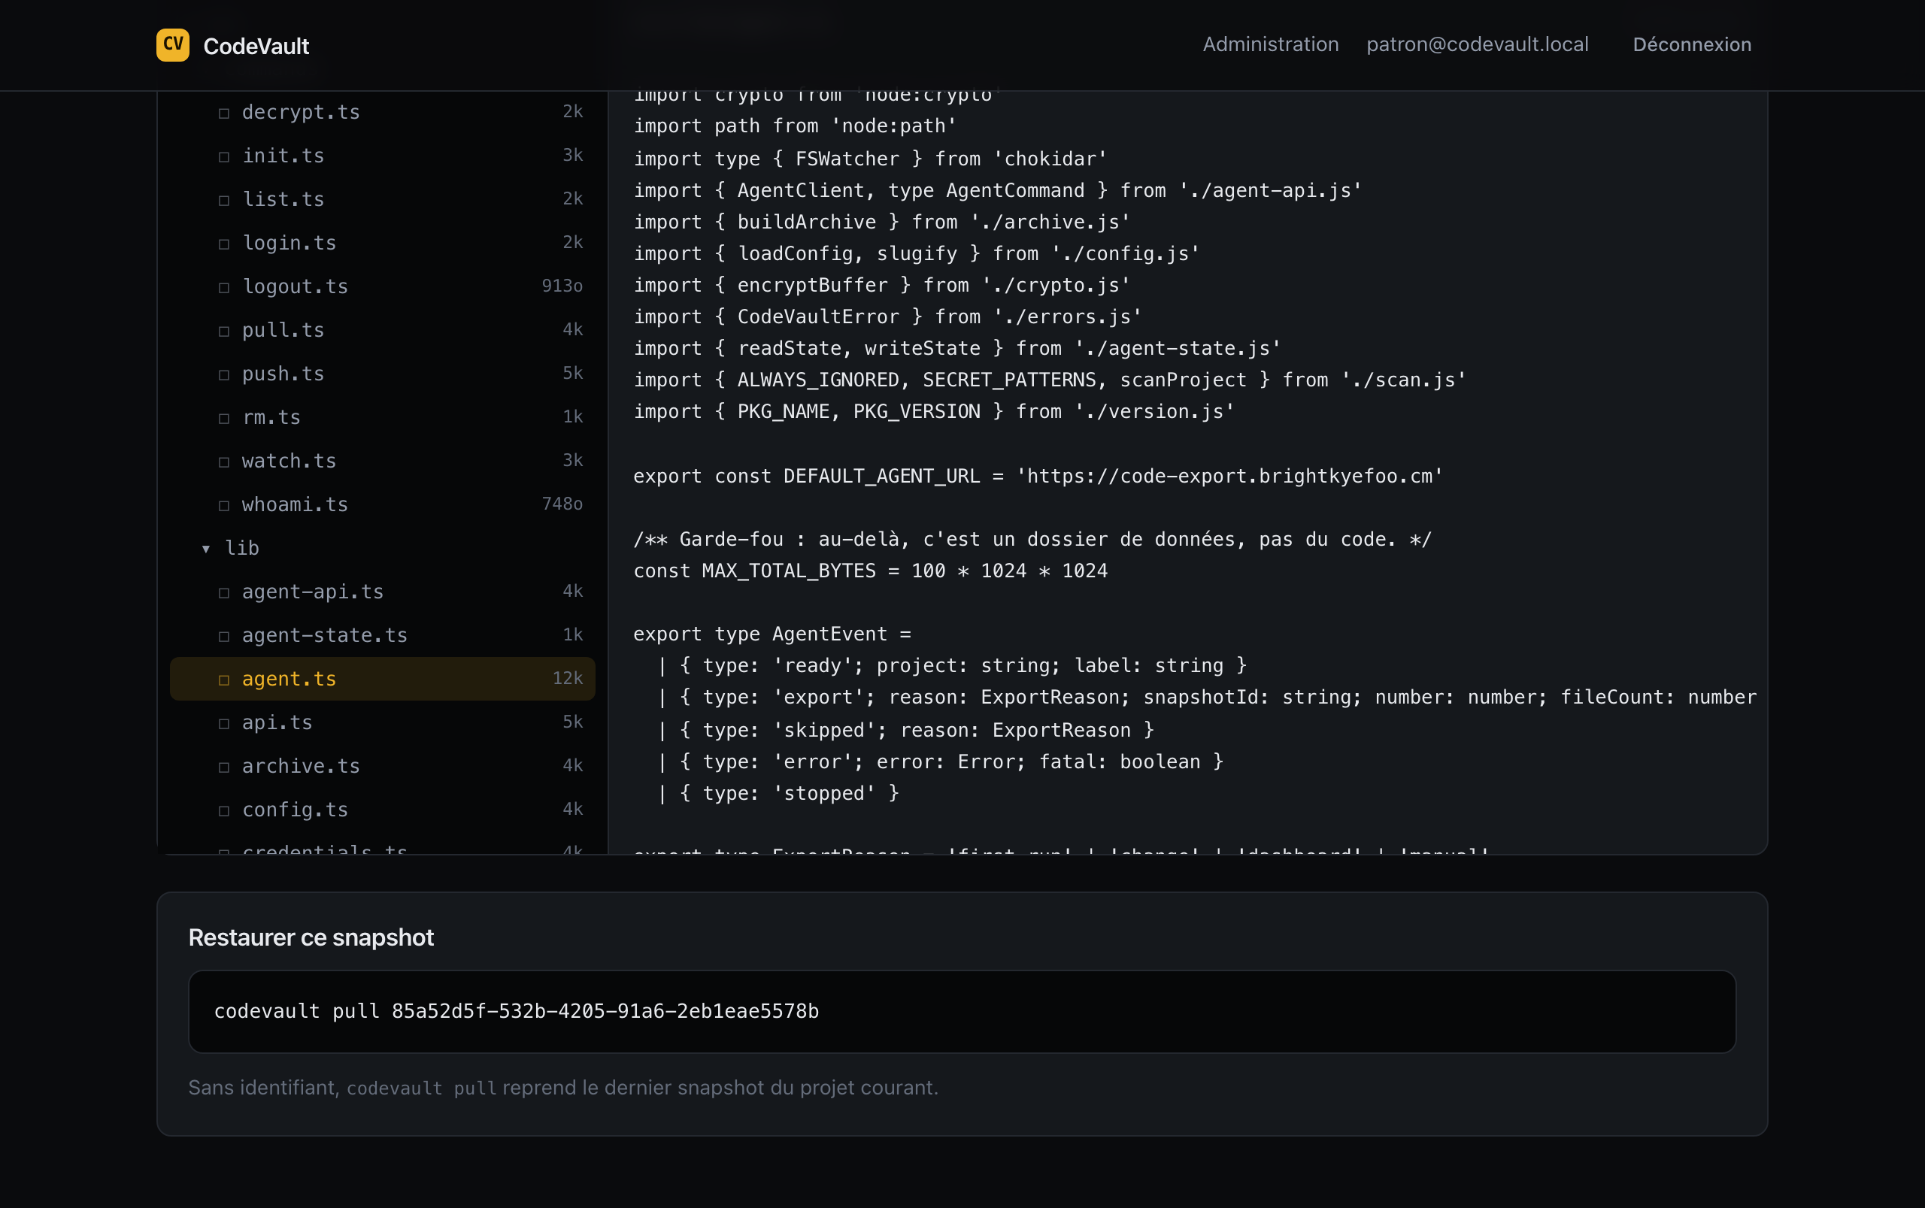The image size is (1925, 1208).
Task: Select config.ts file
Action: pyautogui.click(x=383, y=810)
